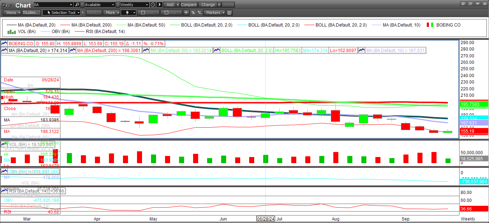The image size is (489, 223).
Task: Click the link chain icon in title bar
Action: point(10,5)
